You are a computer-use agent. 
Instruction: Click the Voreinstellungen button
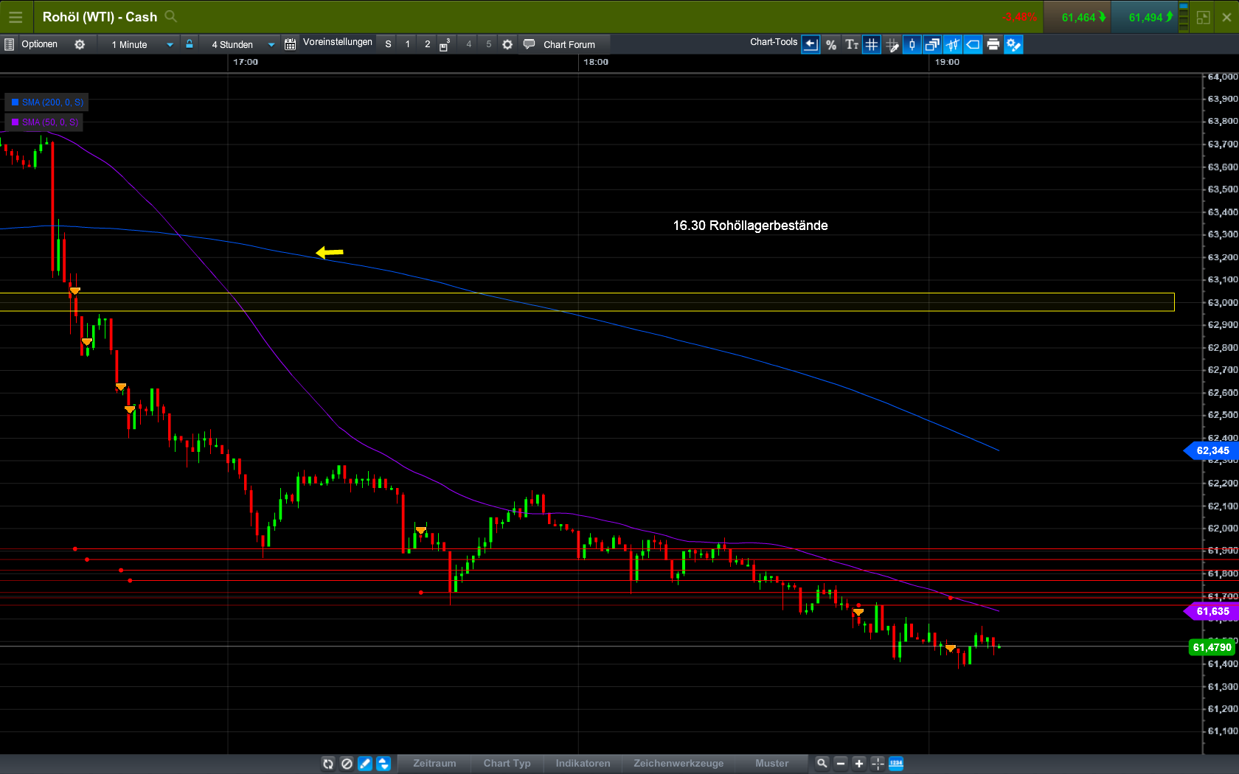pos(337,43)
